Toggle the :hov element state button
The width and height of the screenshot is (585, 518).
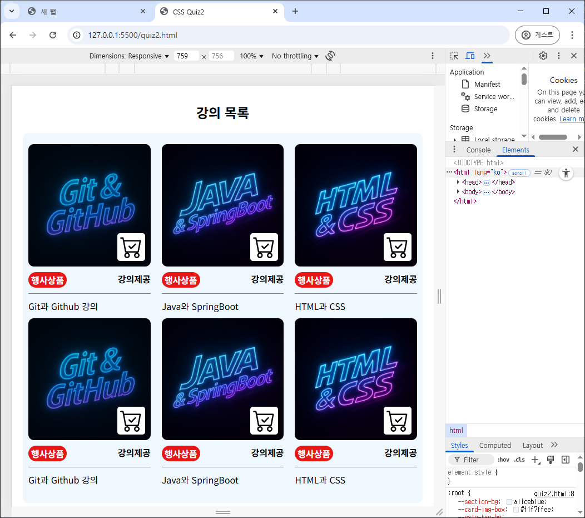click(x=503, y=460)
